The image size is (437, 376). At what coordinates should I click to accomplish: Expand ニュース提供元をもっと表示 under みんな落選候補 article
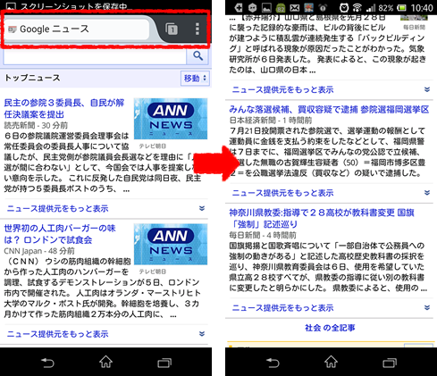tap(282, 193)
